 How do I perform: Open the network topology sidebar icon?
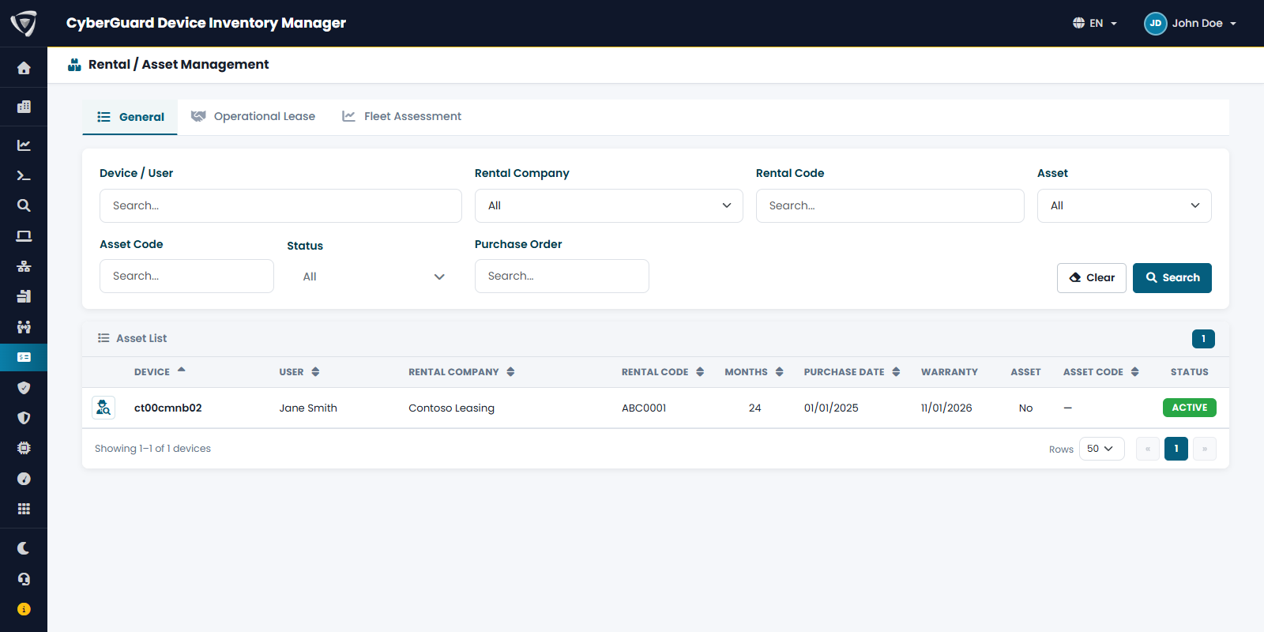[x=24, y=266]
